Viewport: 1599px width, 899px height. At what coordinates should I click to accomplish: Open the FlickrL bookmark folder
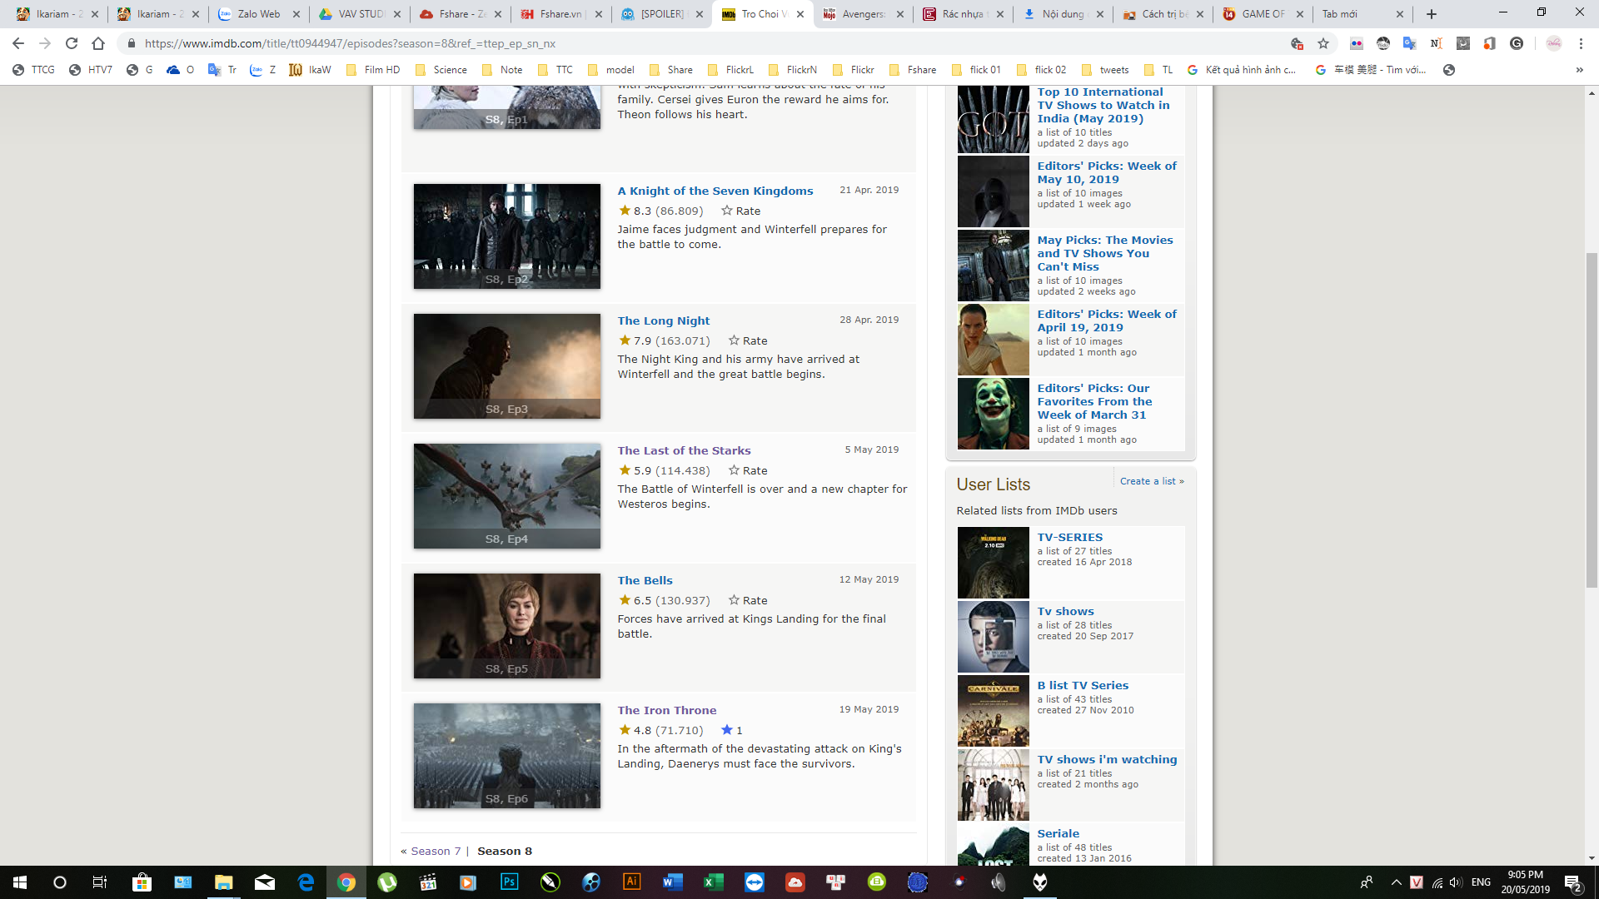(x=730, y=70)
